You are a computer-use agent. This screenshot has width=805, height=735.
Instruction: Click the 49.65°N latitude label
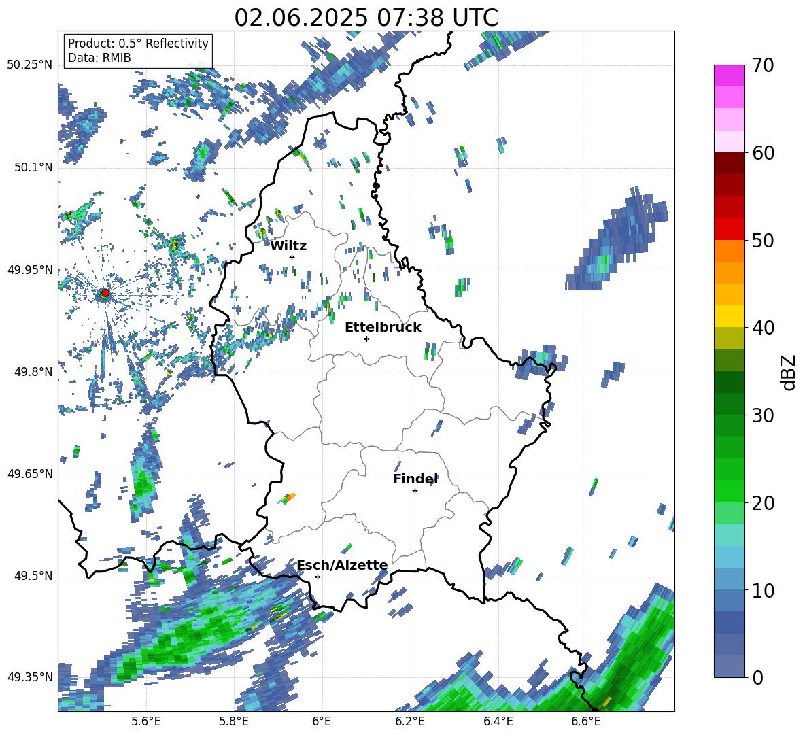[31, 473]
